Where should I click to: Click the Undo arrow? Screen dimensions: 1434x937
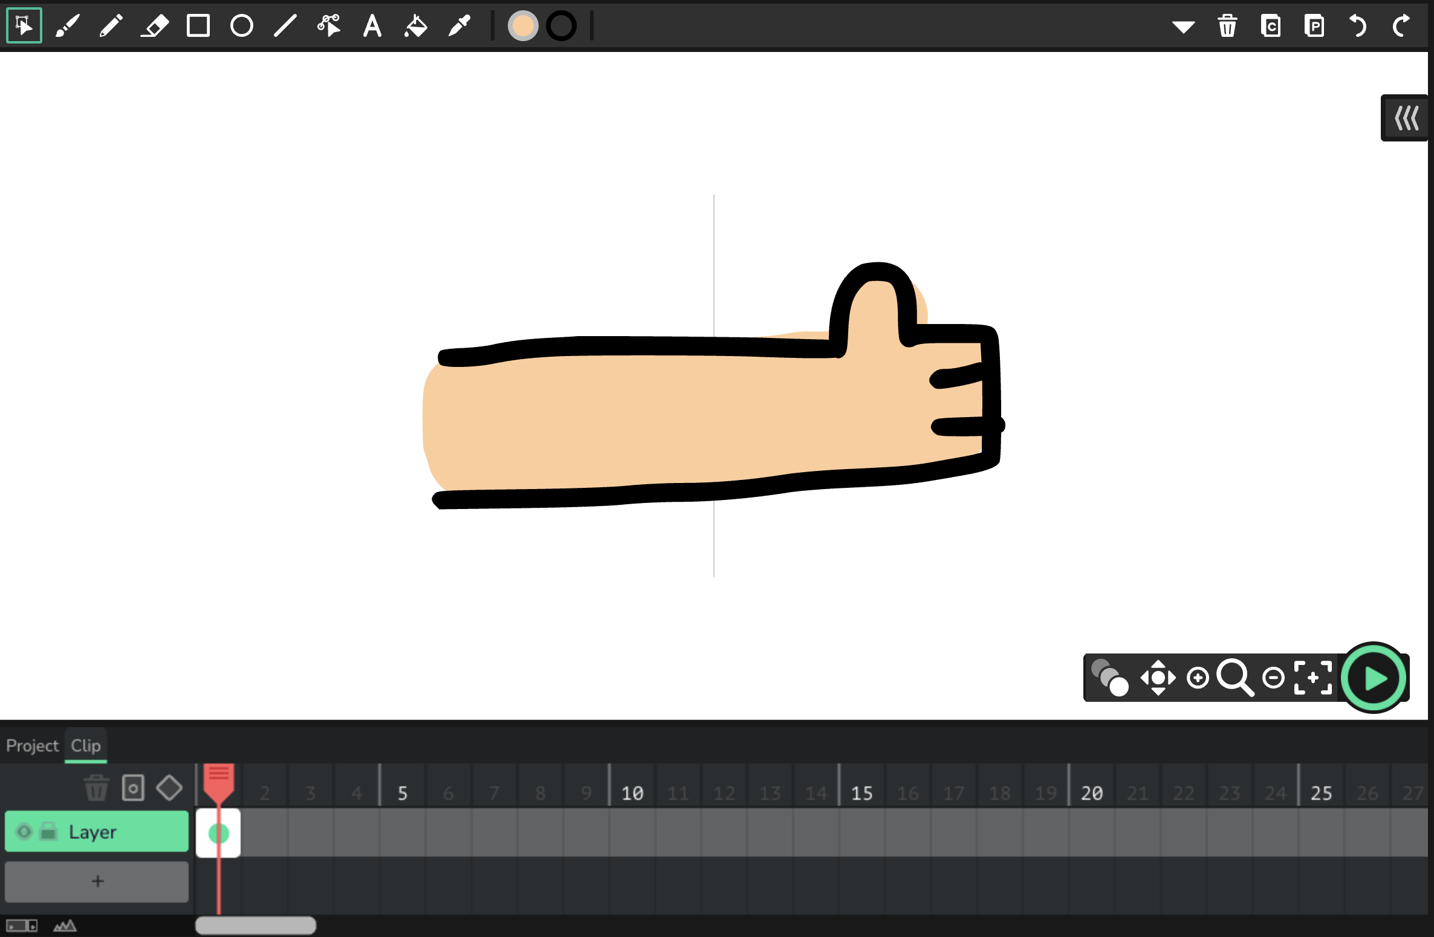pyautogui.click(x=1358, y=25)
